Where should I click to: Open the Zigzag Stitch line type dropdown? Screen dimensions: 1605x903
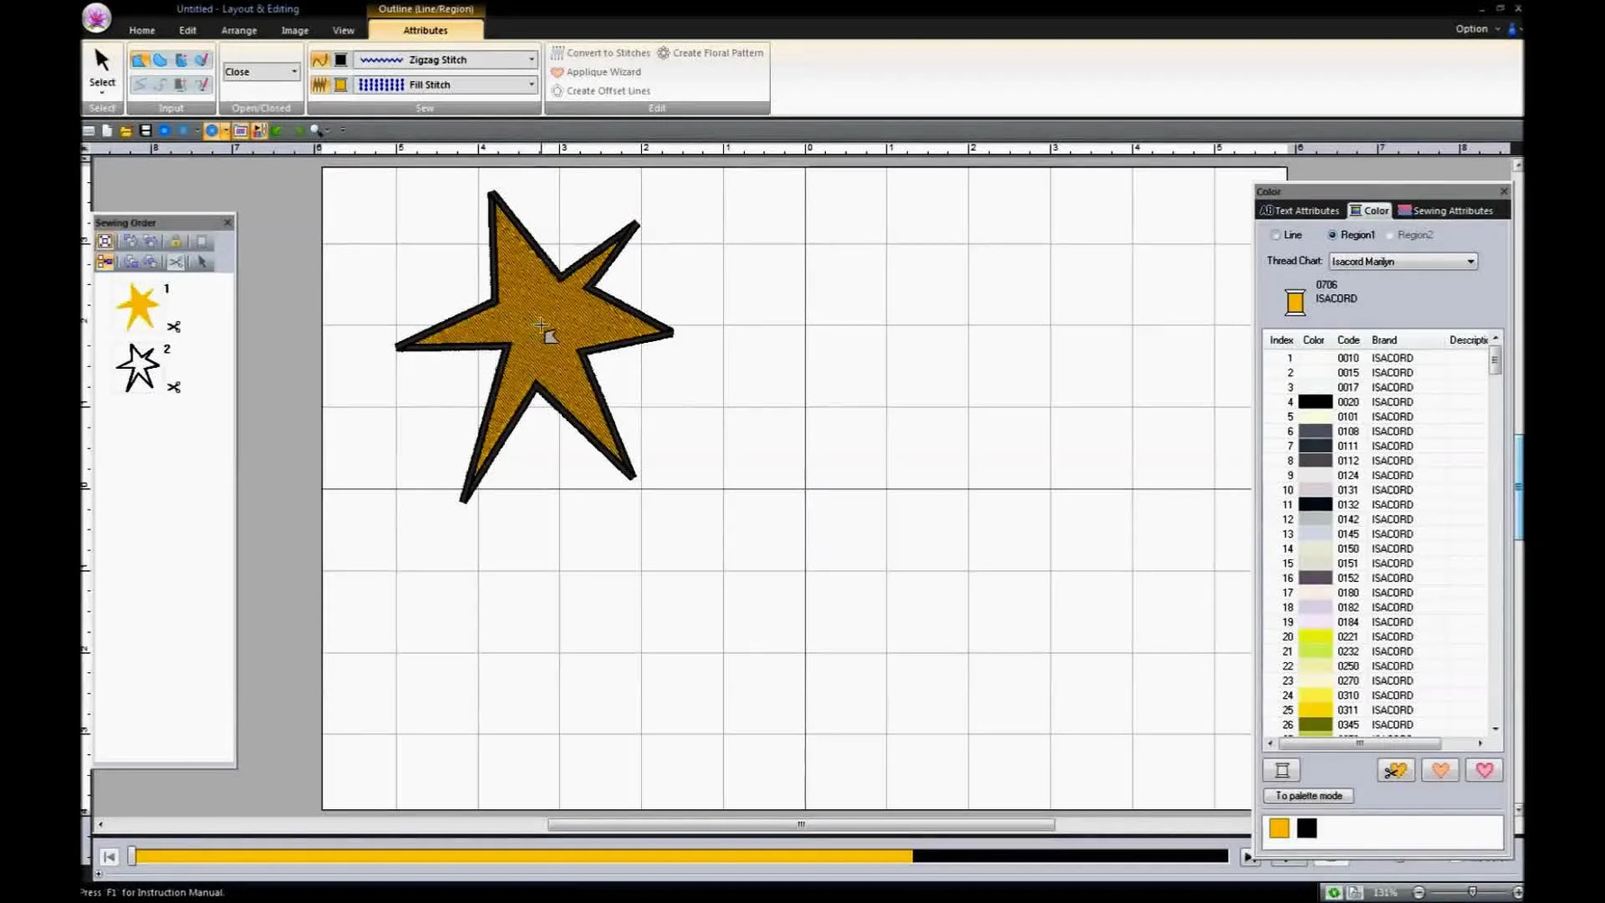pyautogui.click(x=445, y=60)
